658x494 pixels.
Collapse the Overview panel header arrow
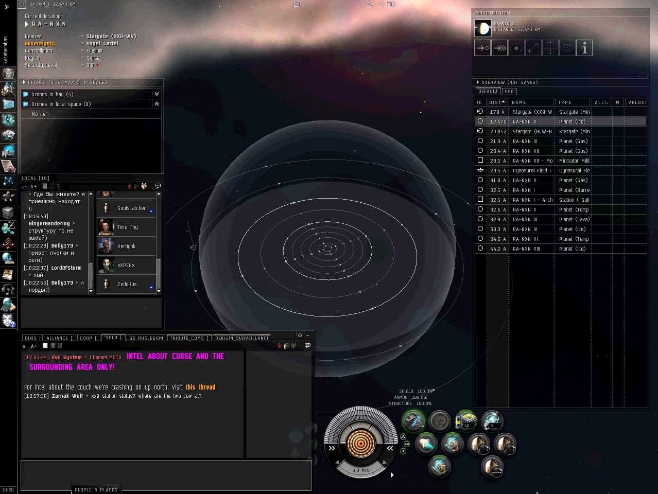point(478,82)
